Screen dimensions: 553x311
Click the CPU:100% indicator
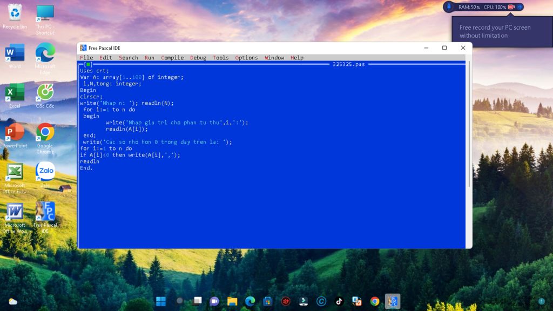point(495,7)
